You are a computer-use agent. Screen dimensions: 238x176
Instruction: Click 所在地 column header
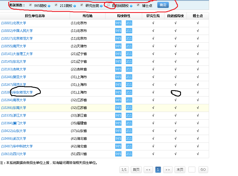pyautogui.click(x=88, y=16)
